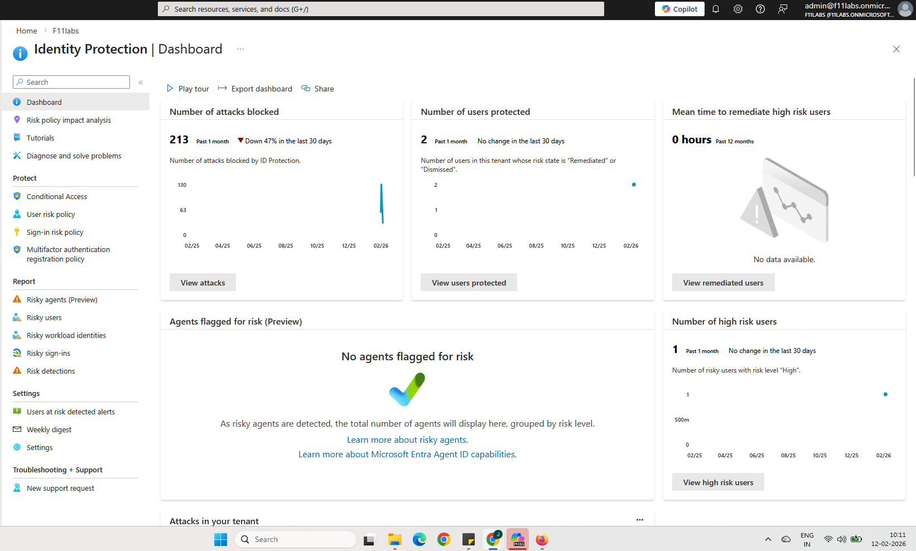Open Risky users in sidebar
This screenshot has width=916, height=551.
[x=44, y=318]
